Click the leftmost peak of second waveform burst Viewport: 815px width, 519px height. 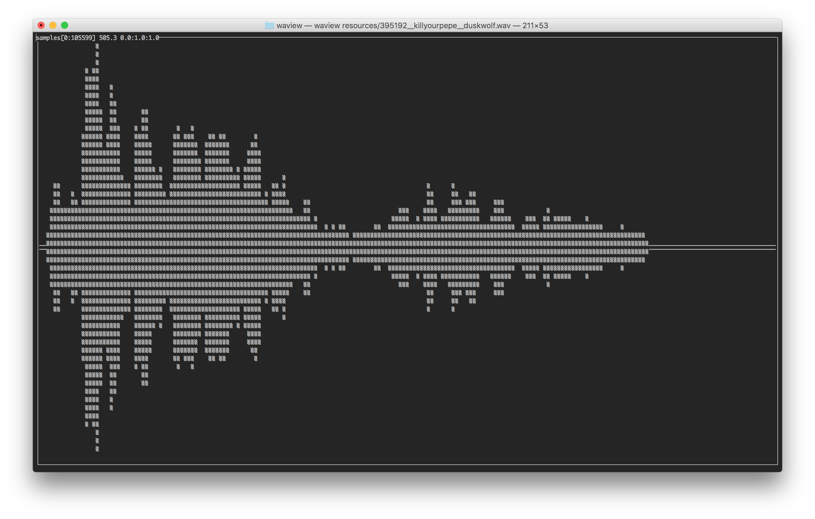pyautogui.click(x=428, y=186)
